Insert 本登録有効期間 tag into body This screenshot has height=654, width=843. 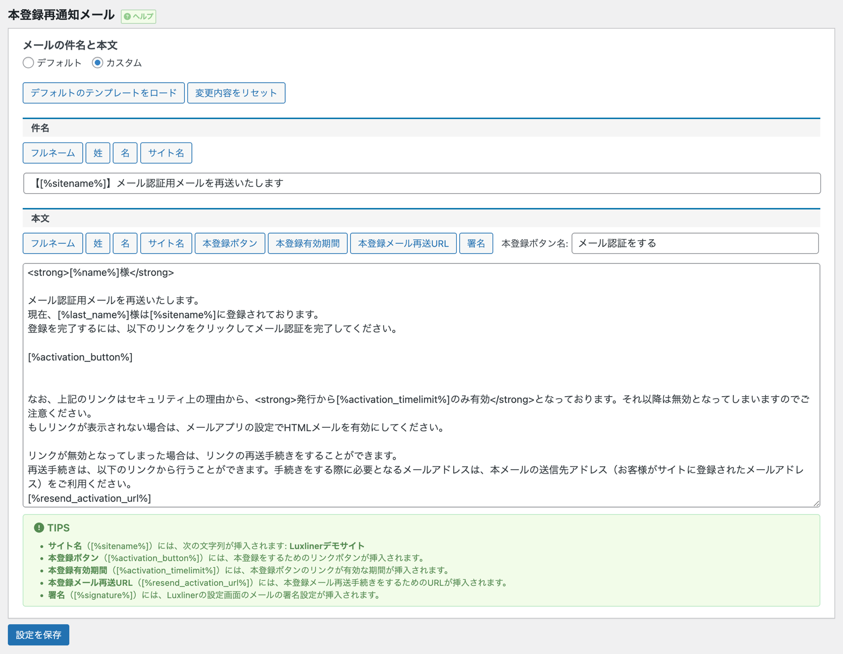307,243
